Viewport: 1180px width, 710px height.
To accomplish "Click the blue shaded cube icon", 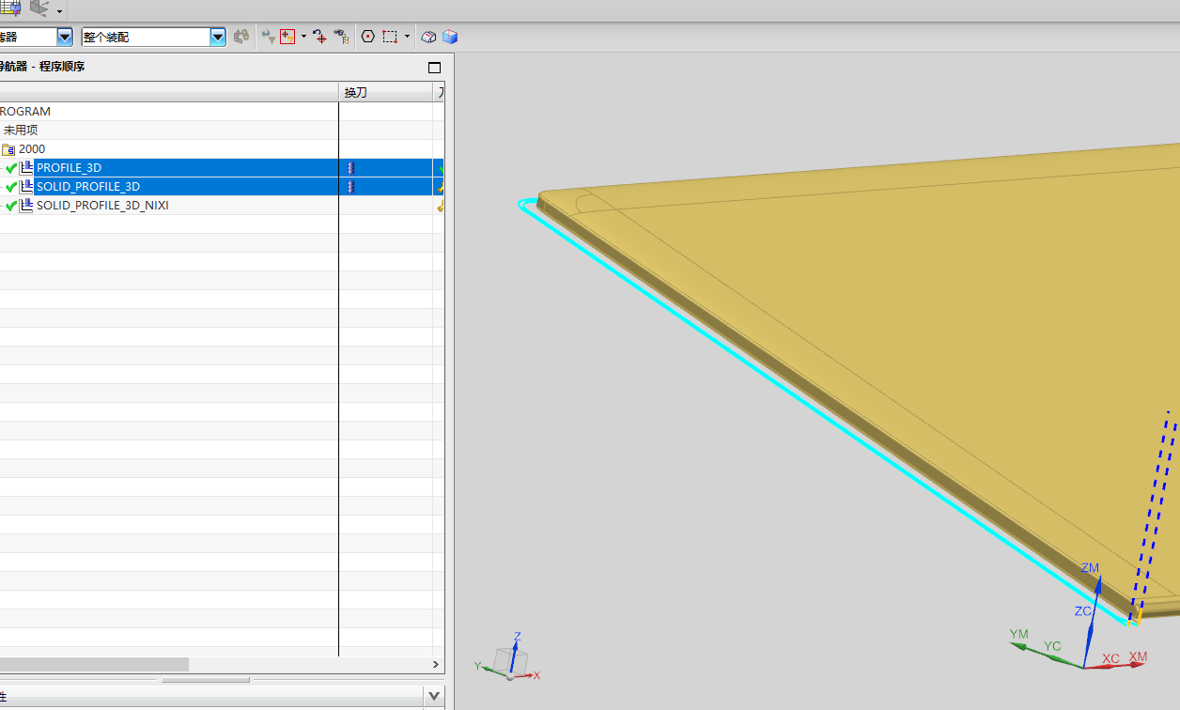I will point(450,37).
